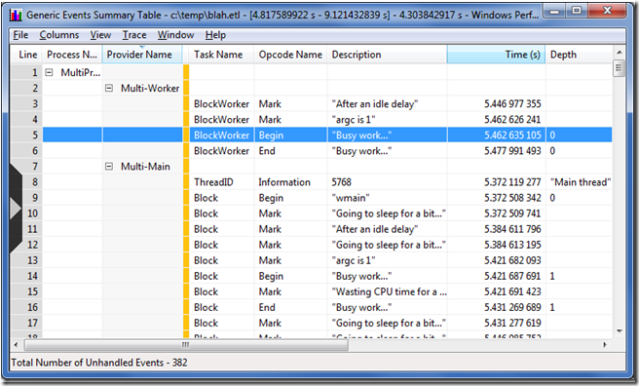Viewport: 639px width, 386px height.
Task: Open the Window menu
Action: (x=175, y=35)
